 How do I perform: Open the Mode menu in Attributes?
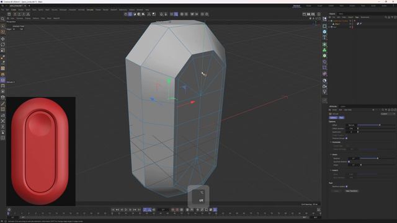pos(334,110)
